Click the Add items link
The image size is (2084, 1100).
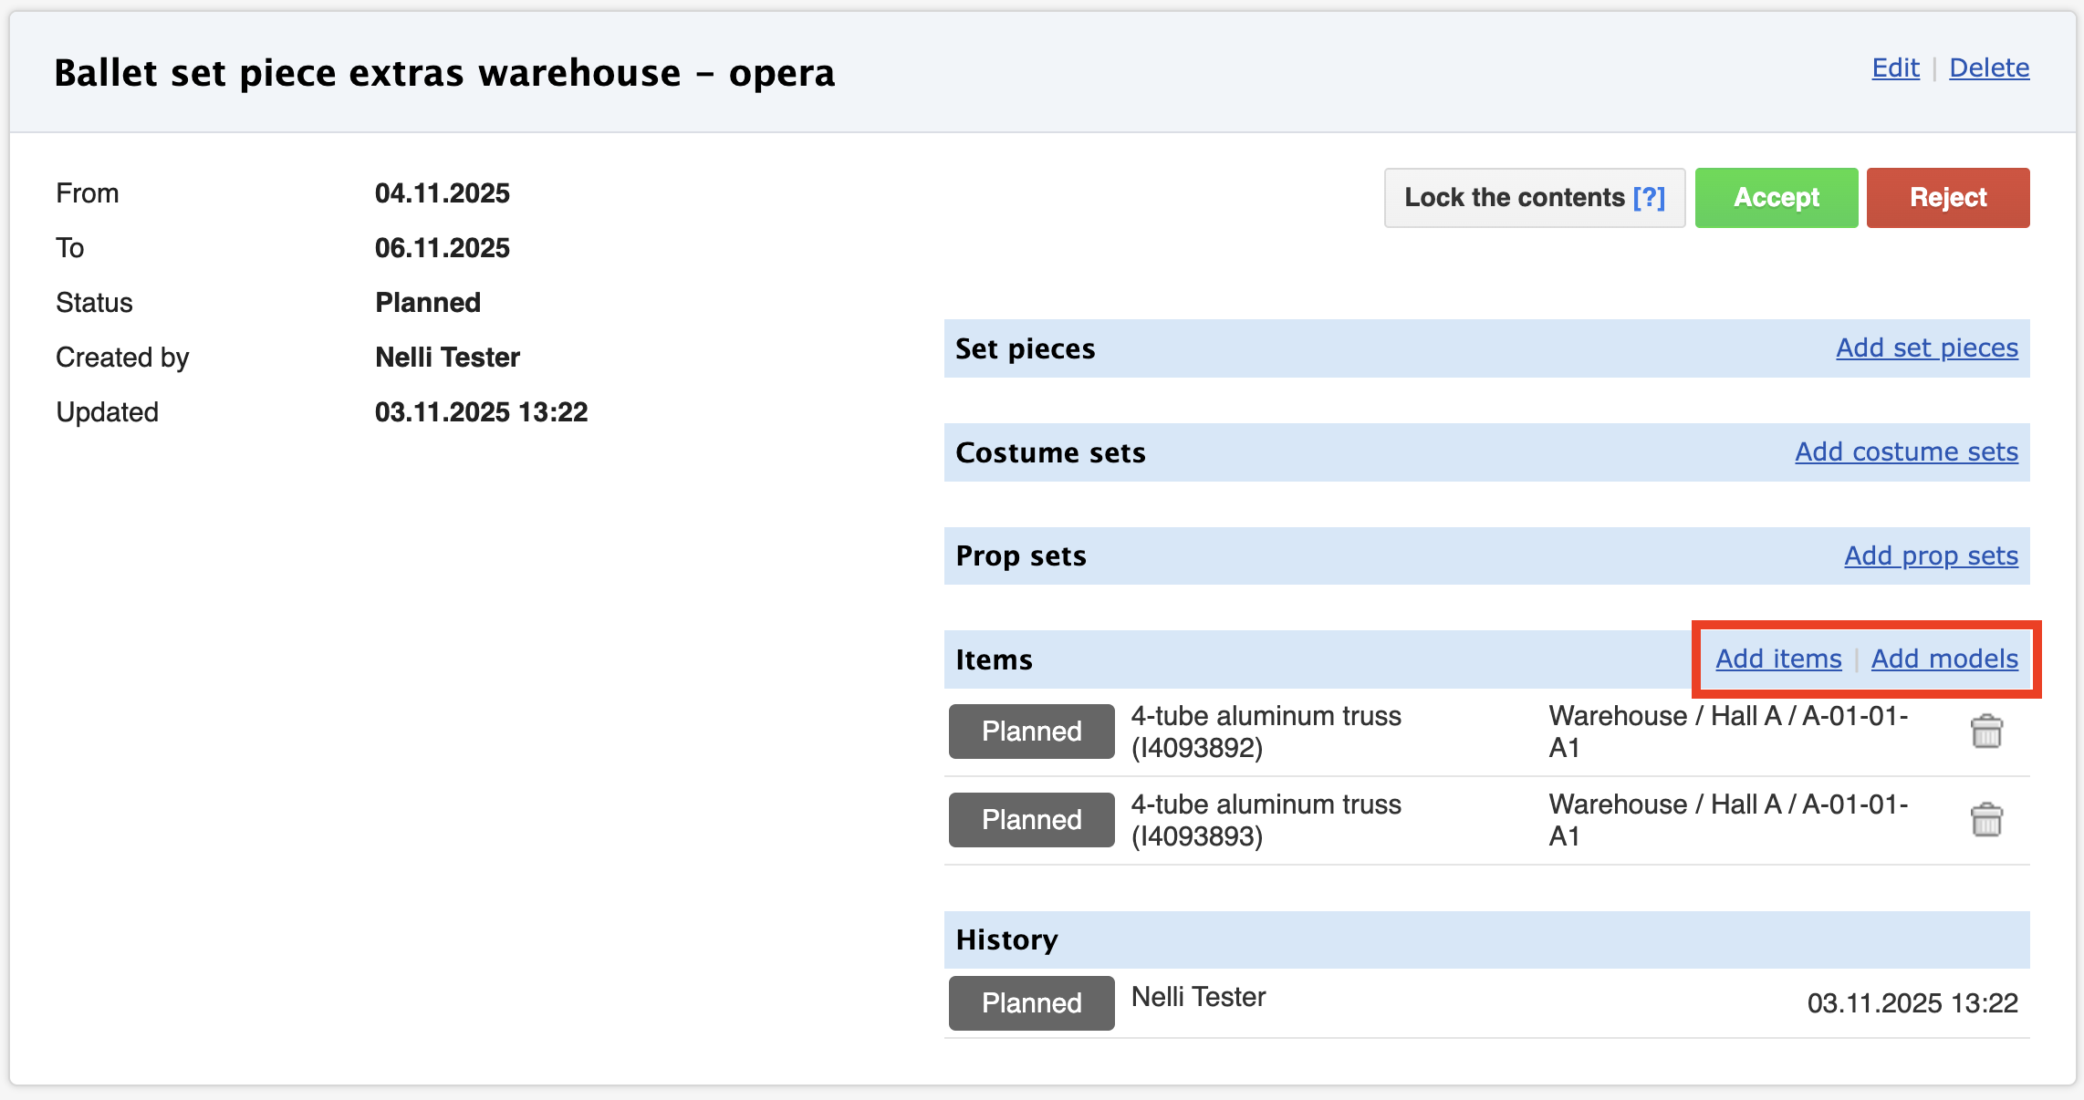pos(1778,659)
